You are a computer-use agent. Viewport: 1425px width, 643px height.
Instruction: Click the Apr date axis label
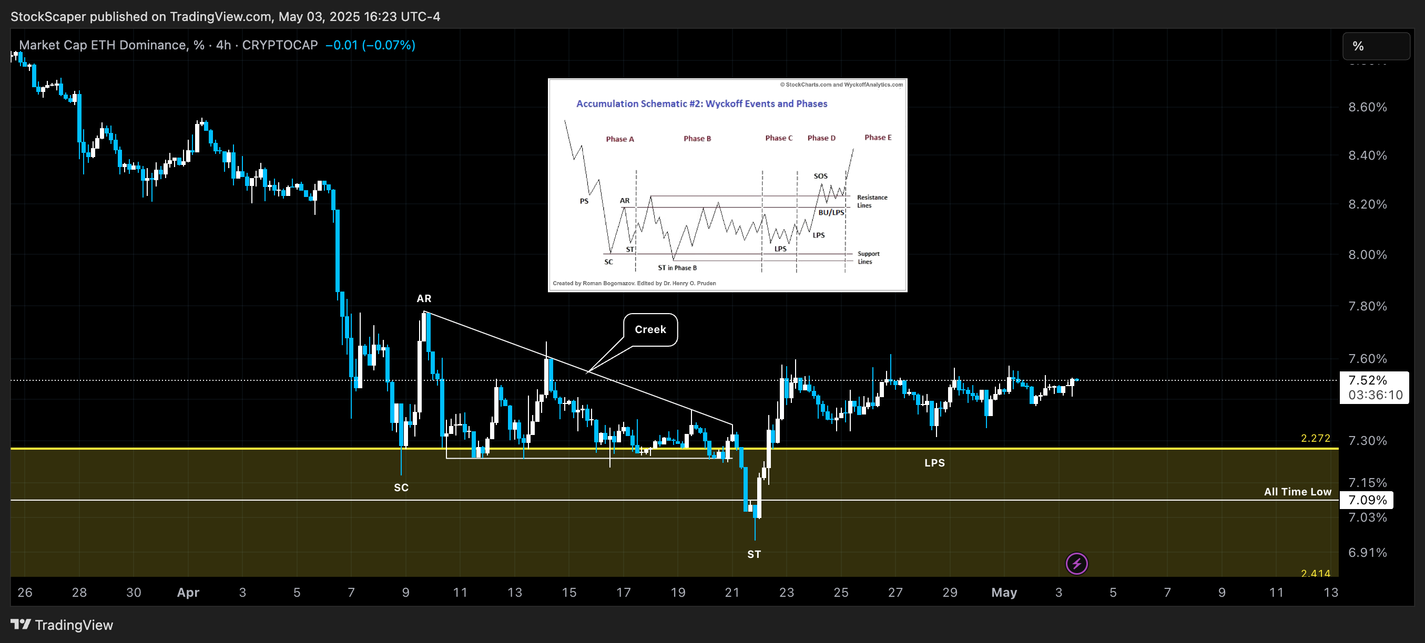point(188,592)
